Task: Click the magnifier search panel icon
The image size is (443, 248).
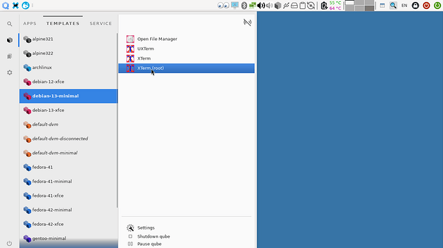Action: (x=393, y=5)
